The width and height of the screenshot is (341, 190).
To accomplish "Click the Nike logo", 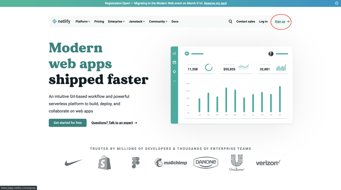I will pyautogui.click(x=73, y=163).
